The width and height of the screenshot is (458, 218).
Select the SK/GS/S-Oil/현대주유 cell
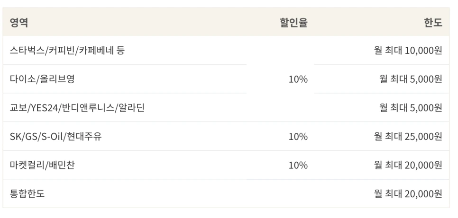click(55, 137)
